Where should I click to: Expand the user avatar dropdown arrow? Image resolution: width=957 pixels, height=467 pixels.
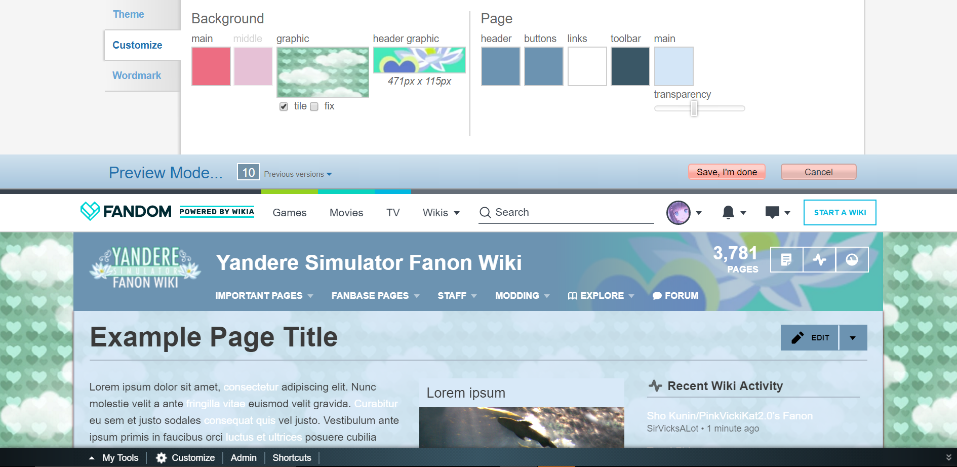click(x=699, y=213)
